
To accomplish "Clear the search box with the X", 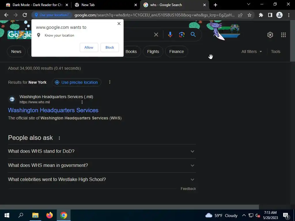I will point(156,35).
